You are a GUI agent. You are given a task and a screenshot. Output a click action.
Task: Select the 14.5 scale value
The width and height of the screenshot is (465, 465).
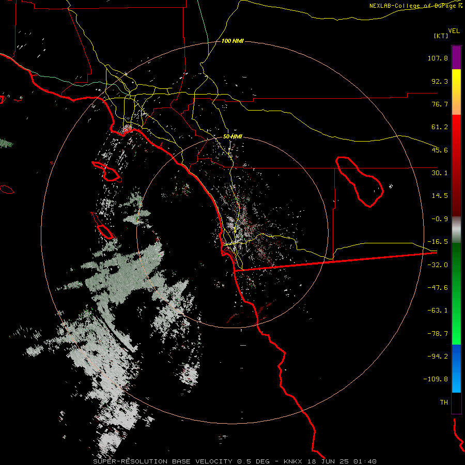[440, 196]
